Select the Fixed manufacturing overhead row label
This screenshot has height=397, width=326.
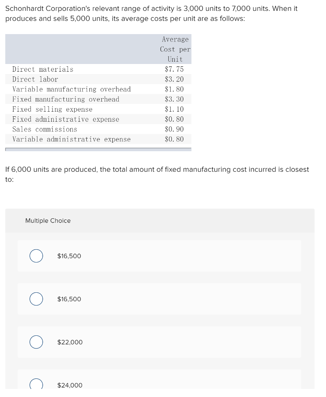click(x=66, y=100)
